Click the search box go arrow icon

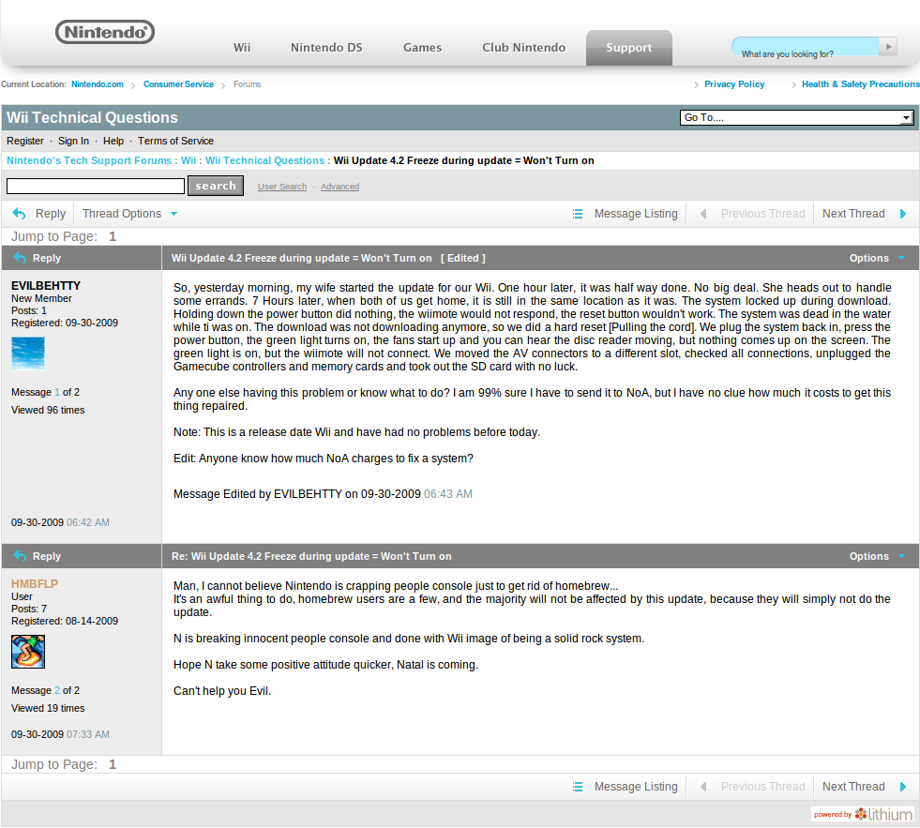click(888, 46)
